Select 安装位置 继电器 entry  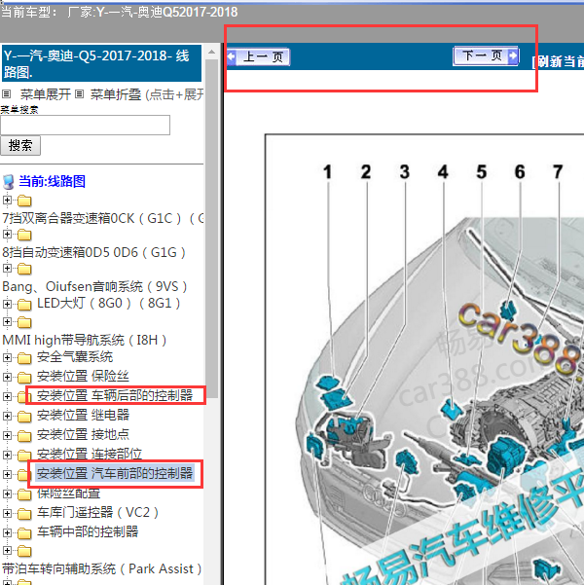(x=83, y=415)
